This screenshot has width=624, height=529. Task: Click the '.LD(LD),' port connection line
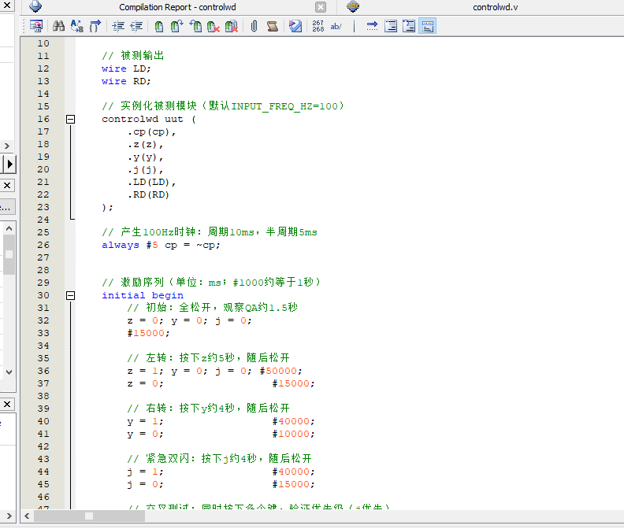click(151, 182)
